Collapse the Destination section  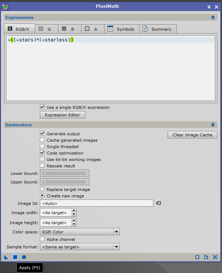[x=213, y=125]
